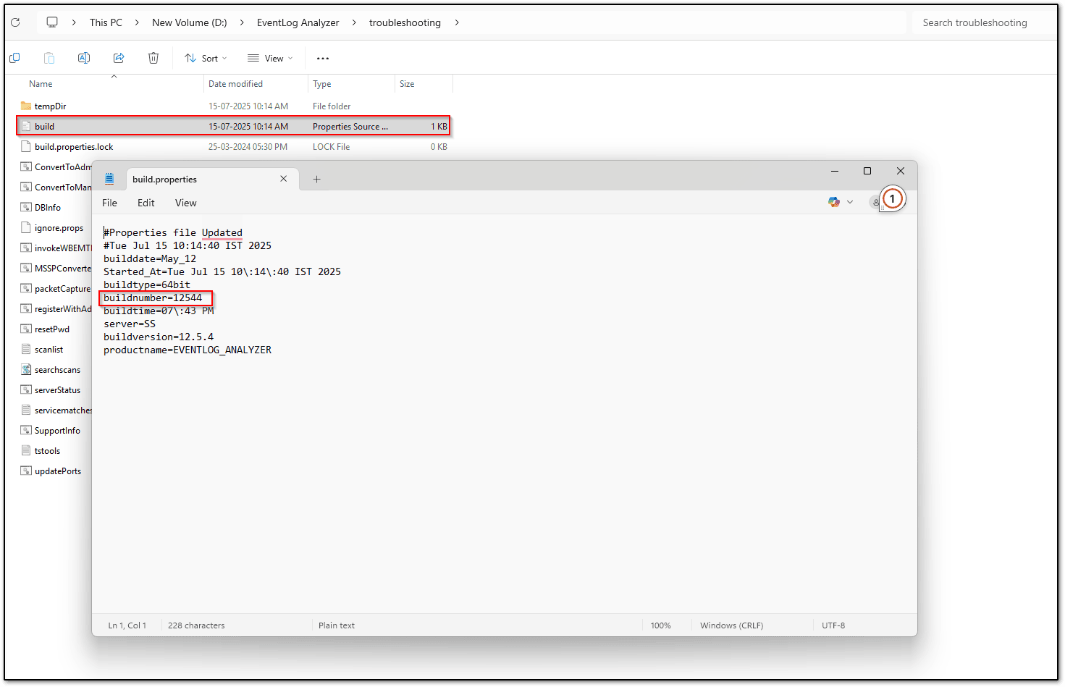The width and height of the screenshot is (1065, 687).
Task: Sort by the Size column header
Action: [407, 84]
